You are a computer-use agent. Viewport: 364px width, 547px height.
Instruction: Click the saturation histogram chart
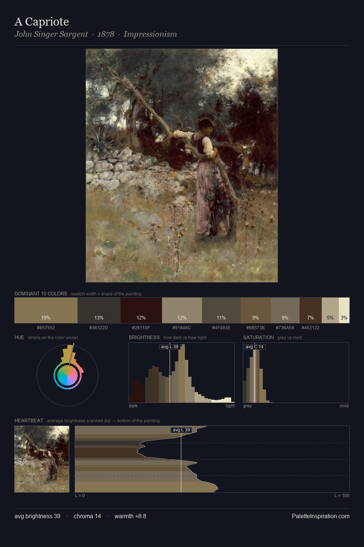click(x=296, y=373)
